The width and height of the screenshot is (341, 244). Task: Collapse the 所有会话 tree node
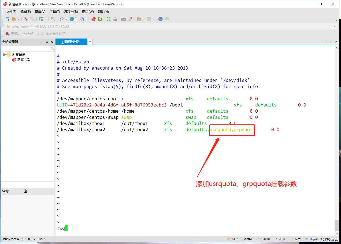click(x=4, y=54)
